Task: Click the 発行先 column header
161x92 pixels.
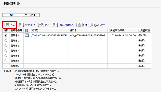Action: coord(35,30)
